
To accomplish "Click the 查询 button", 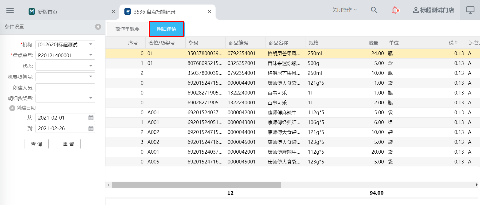I will [37, 144].
